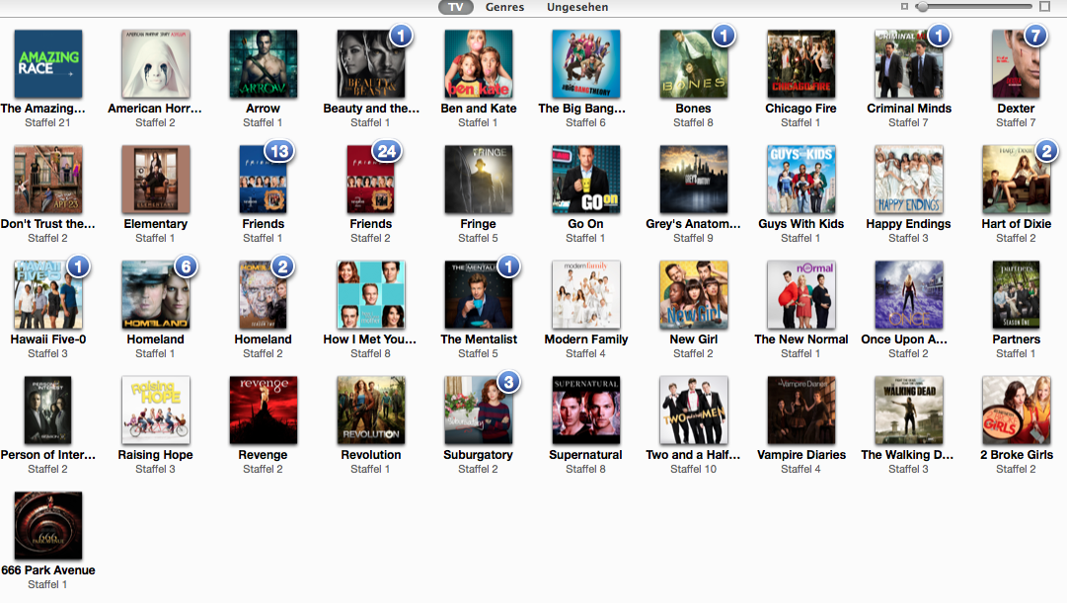
Task: Open Revolution cover art
Action: coord(370,411)
